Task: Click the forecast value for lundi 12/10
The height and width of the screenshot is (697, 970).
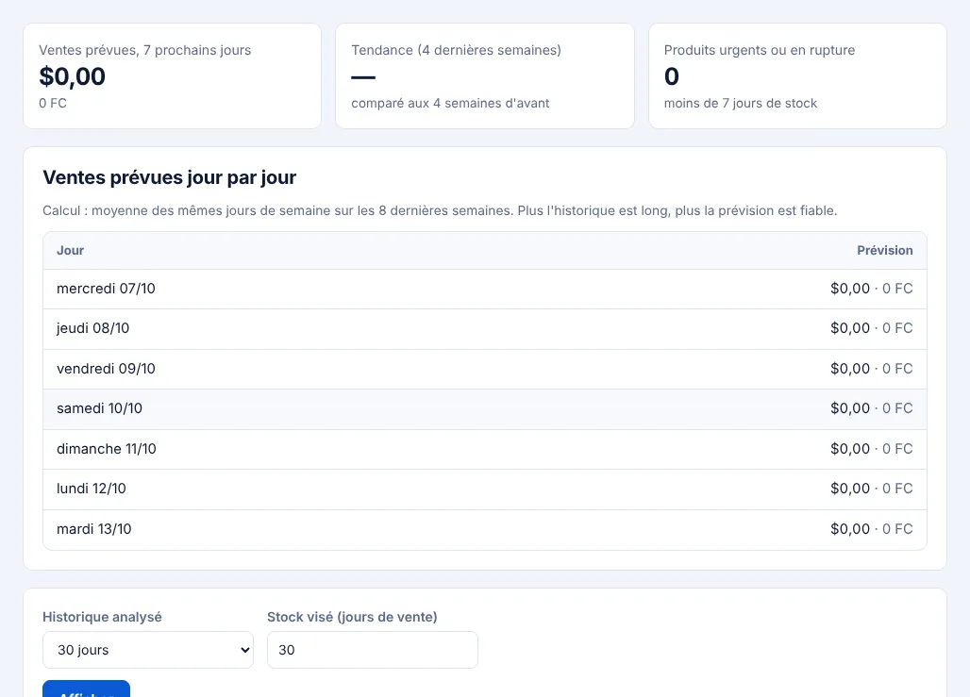Action: tap(871, 489)
